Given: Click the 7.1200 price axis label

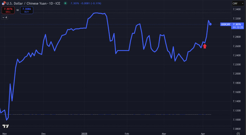Looking at the screenshot, I should (x=237, y=110).
